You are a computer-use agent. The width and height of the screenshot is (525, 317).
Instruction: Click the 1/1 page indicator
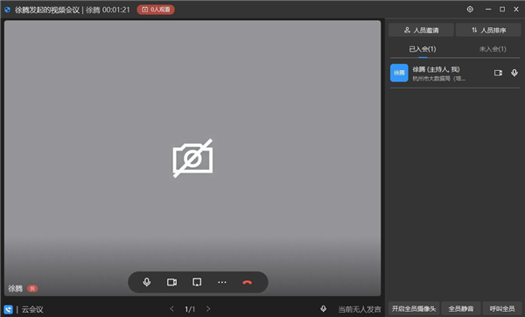[x=190, y=309]
